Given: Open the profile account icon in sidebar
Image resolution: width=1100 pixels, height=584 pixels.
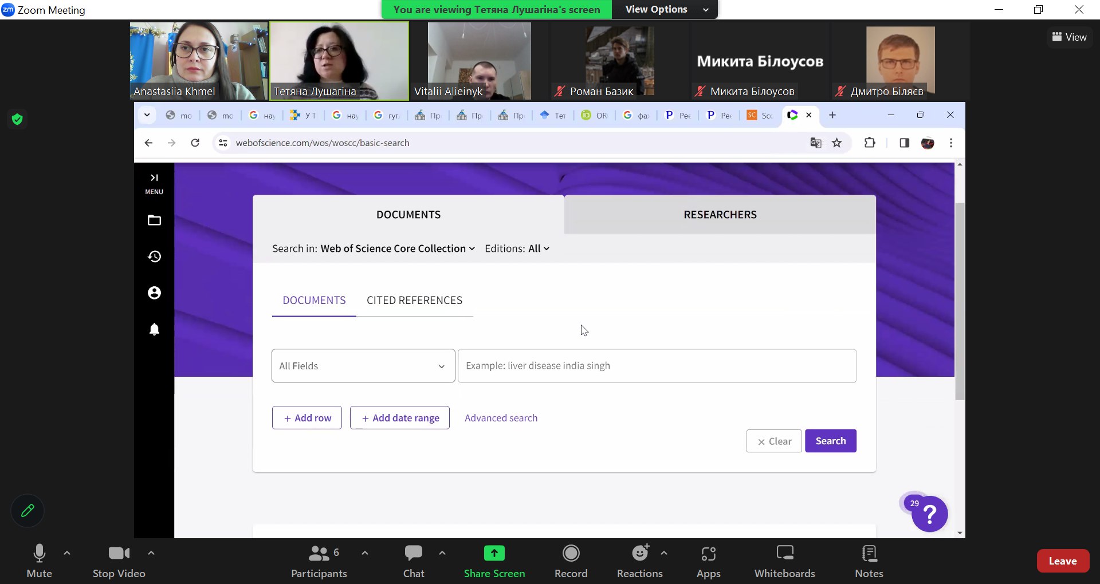Looking at the screenshot, I should [x=154, y=293].
